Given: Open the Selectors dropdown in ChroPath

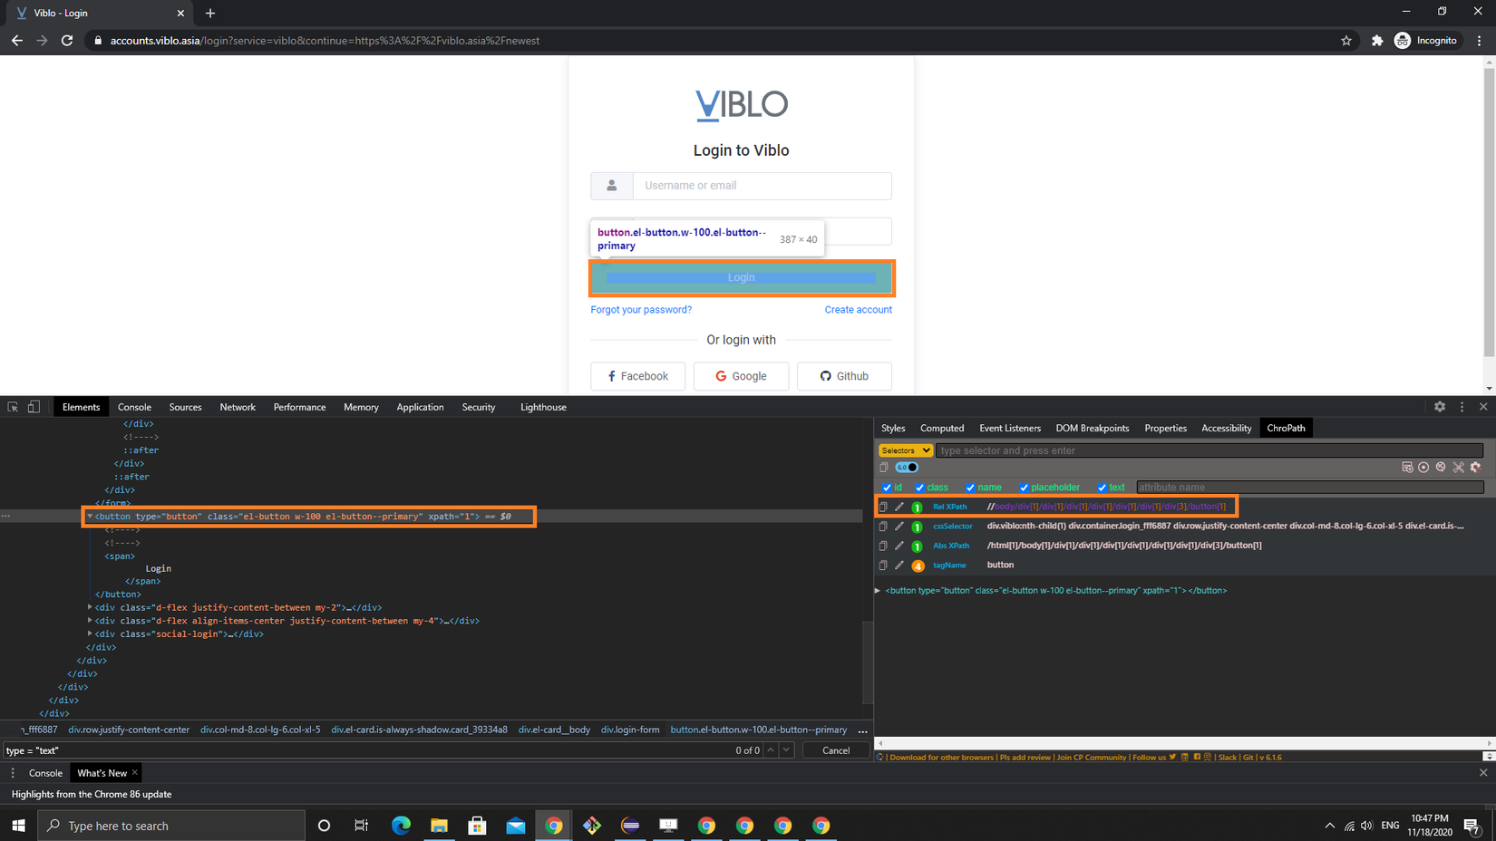Looking at the screenshot, I should click(905, 450).
